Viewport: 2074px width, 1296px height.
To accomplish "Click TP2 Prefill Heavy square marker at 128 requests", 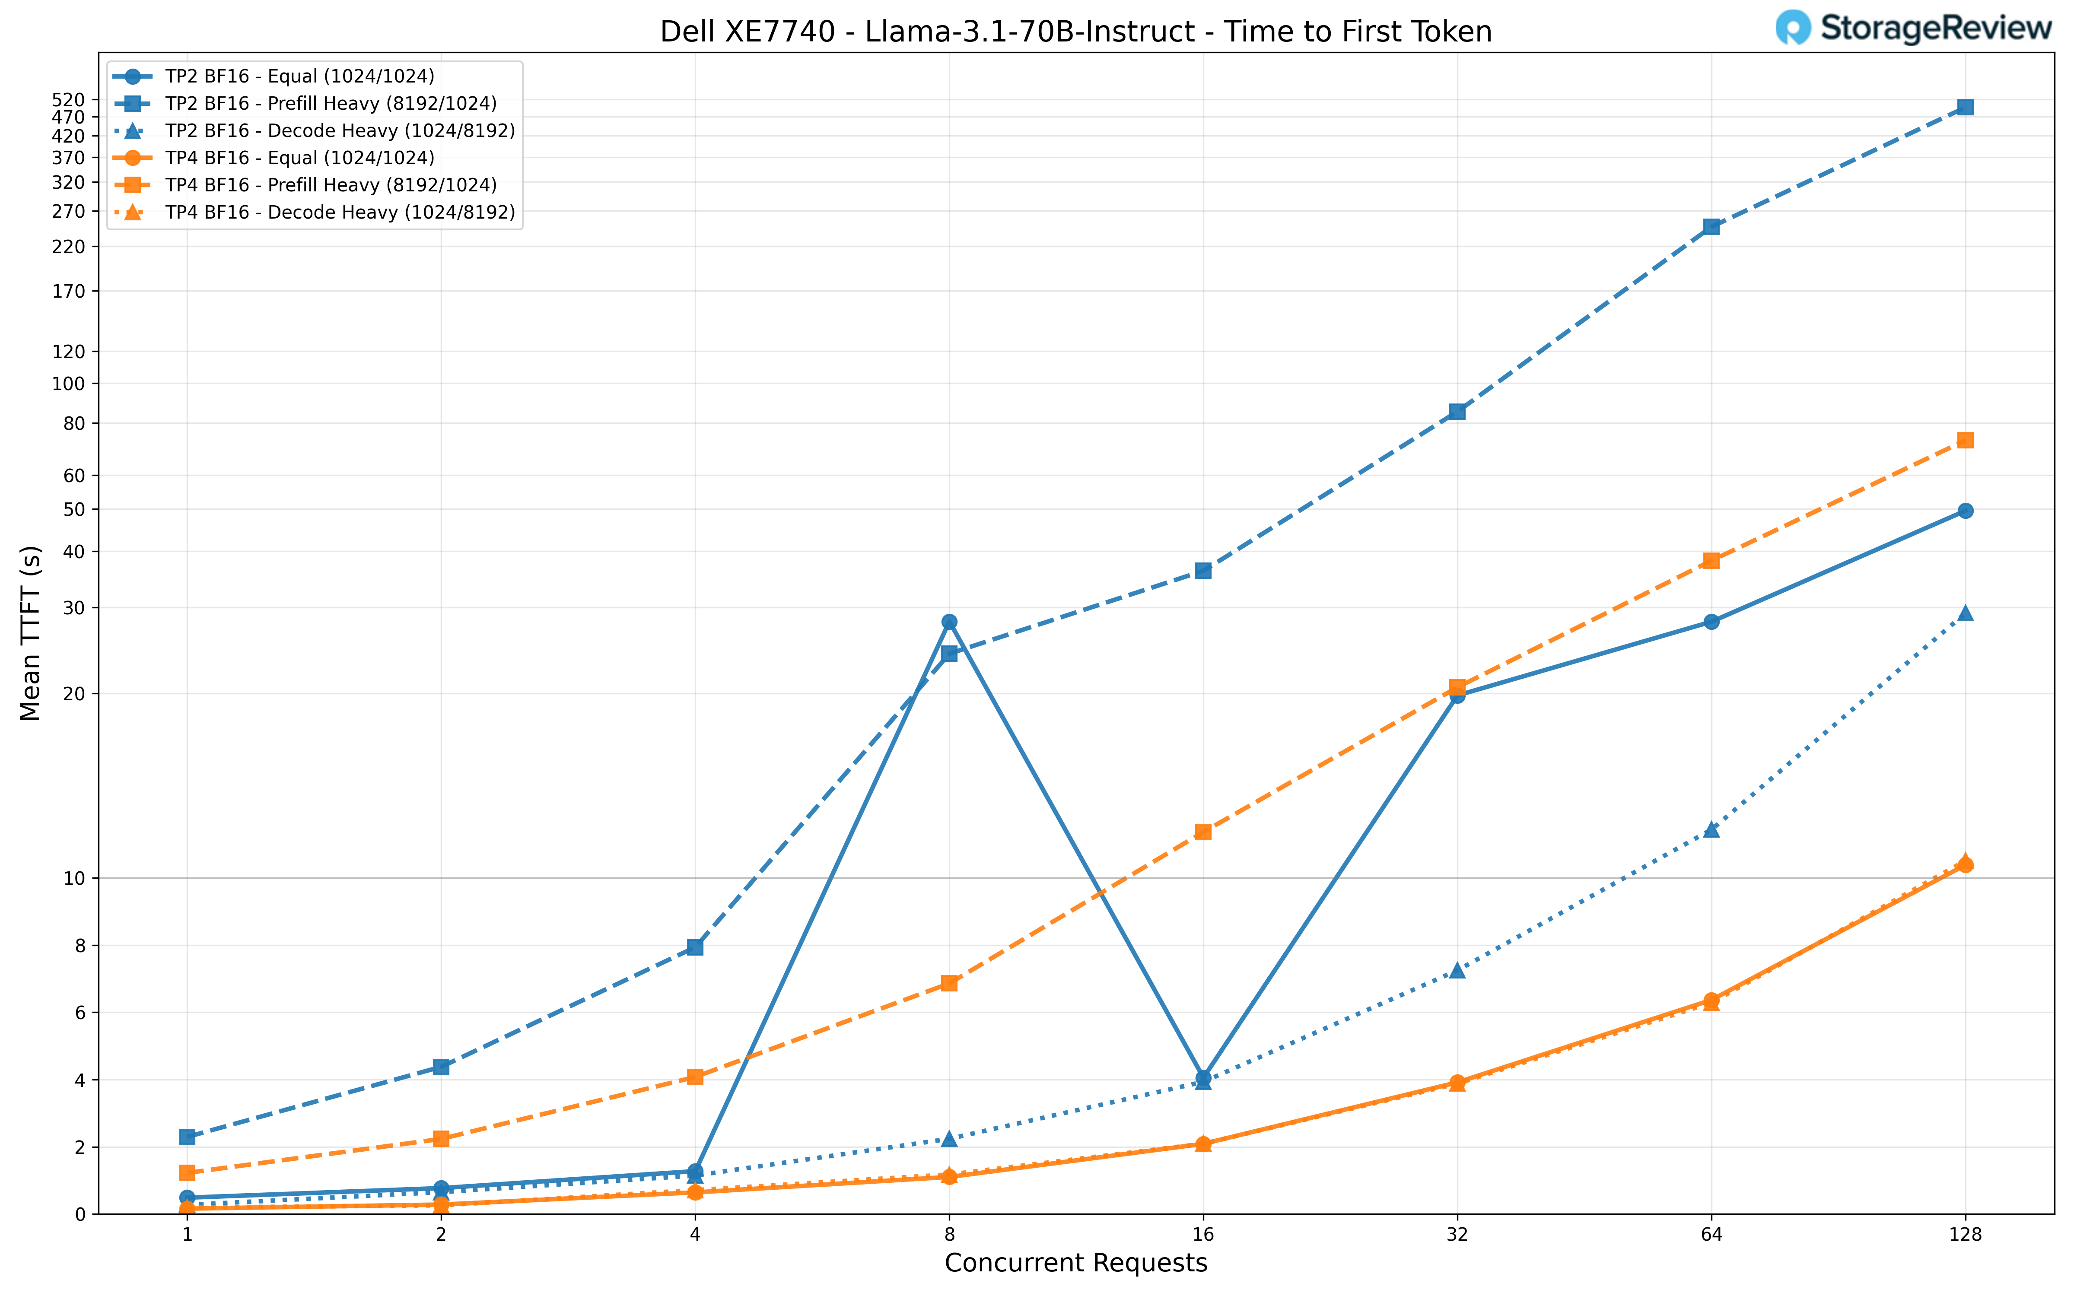I will click(1965, 107).
